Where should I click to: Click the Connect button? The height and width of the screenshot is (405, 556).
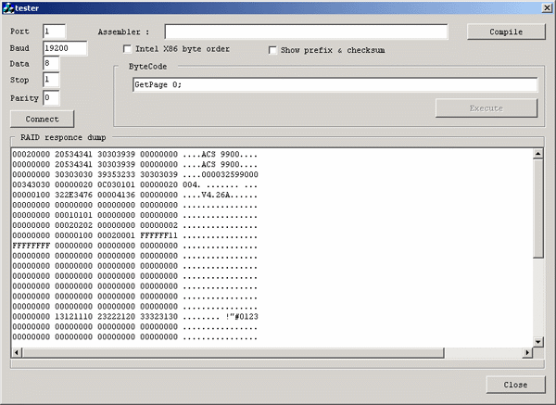43,120
